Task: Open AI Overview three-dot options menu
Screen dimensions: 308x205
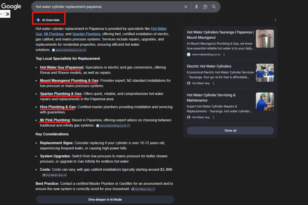Action: (x=276, y=20)
